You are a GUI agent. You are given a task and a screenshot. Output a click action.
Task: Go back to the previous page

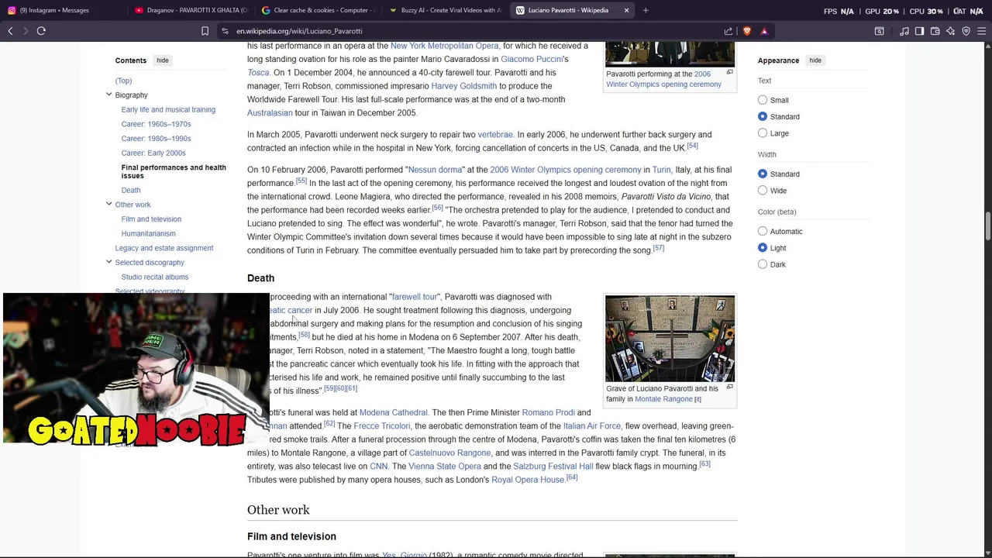tap(10, 31)
